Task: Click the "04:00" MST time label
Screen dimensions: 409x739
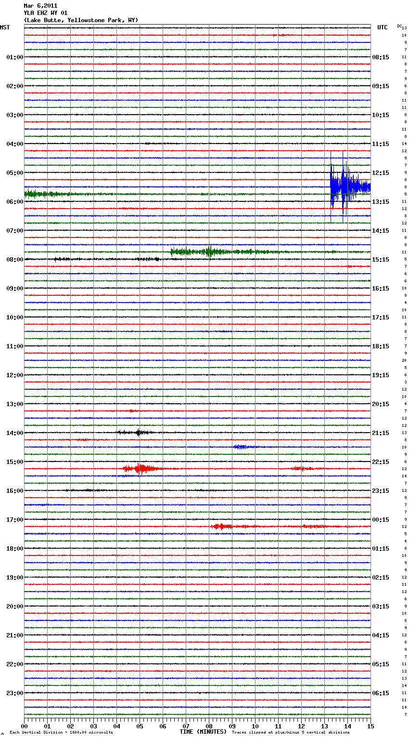Action: click(14, 144)
